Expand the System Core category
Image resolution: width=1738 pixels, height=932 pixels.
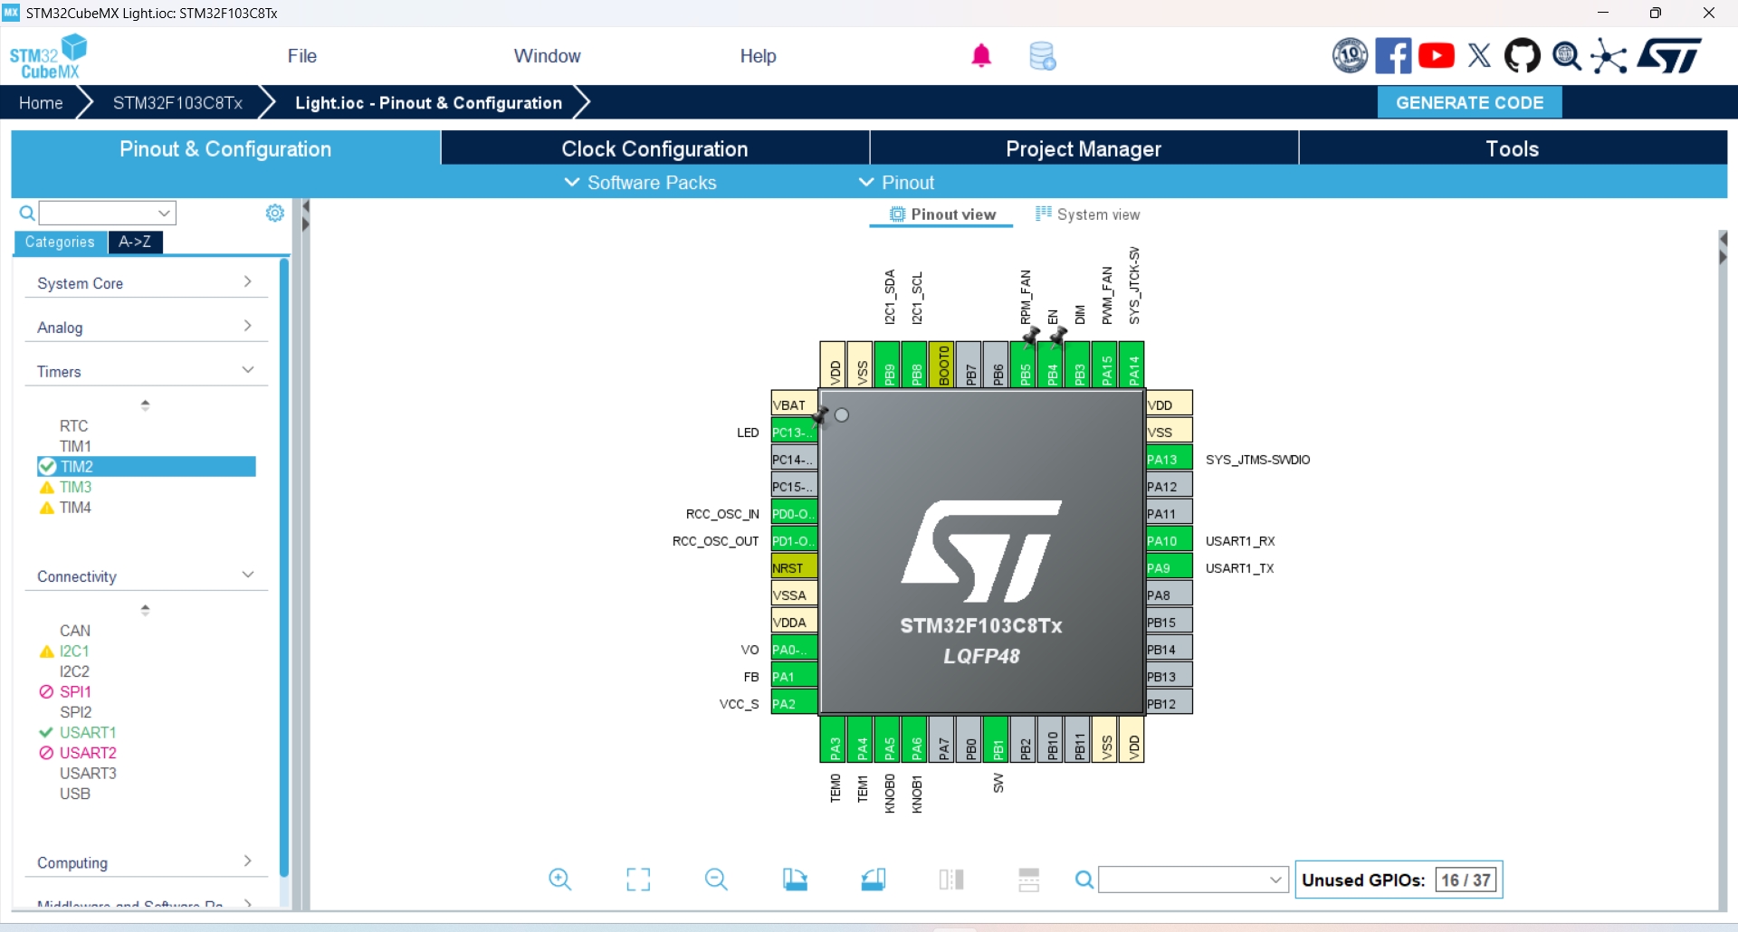pos(145,283)
